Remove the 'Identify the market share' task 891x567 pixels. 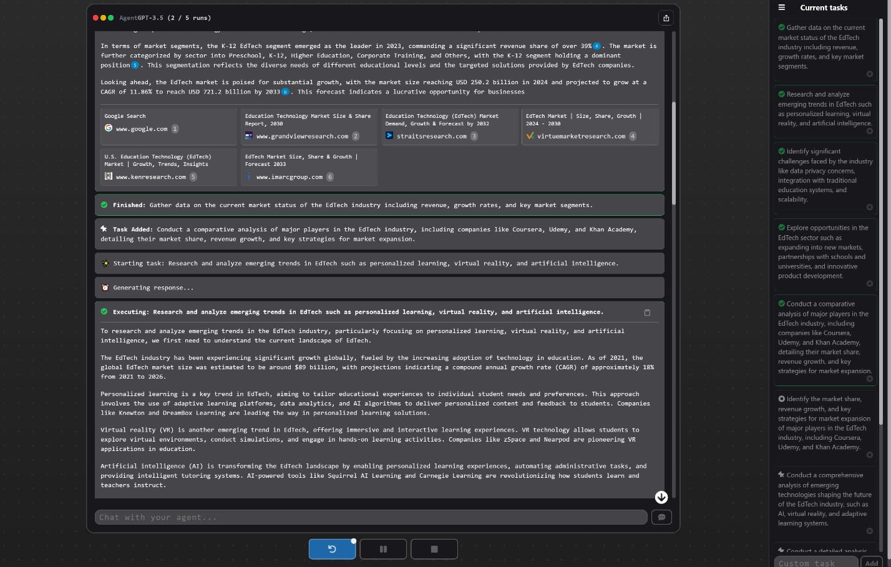(x=870, y=455)
